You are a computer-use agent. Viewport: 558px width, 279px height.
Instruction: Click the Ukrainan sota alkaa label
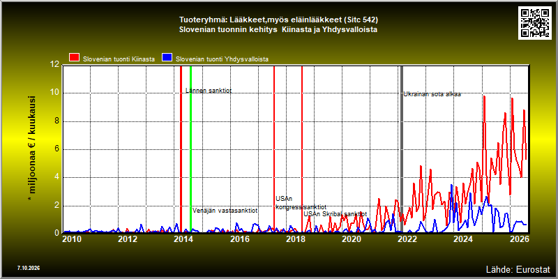(432, 94)
